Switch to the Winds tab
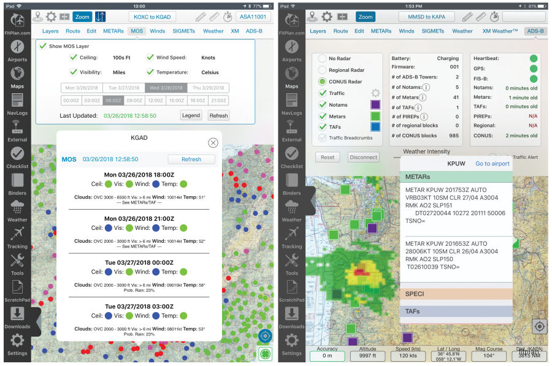 [158, 31]
